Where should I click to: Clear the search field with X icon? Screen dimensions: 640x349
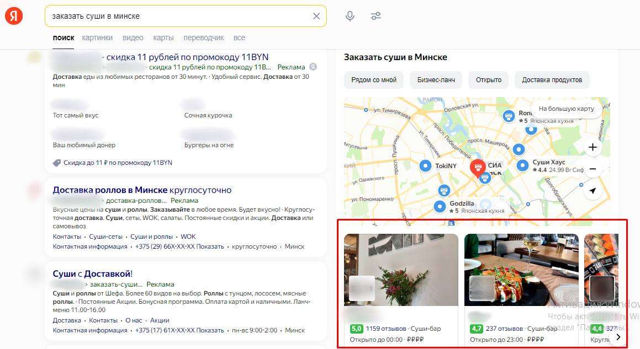click(x=316, y=16)
